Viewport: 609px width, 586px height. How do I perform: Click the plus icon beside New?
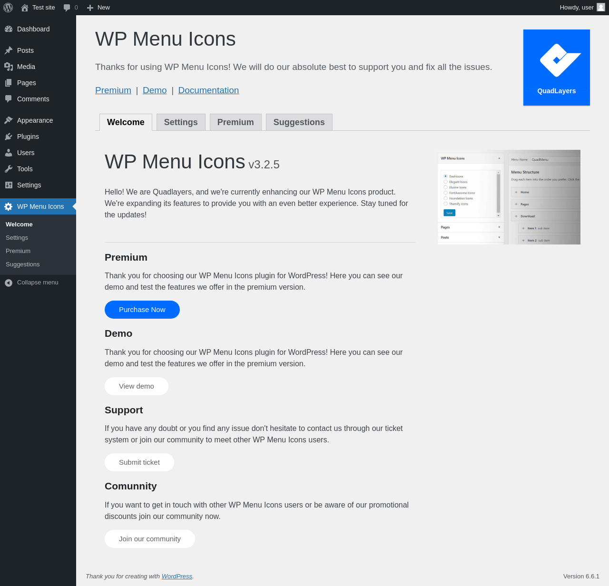tap(90, 8)
